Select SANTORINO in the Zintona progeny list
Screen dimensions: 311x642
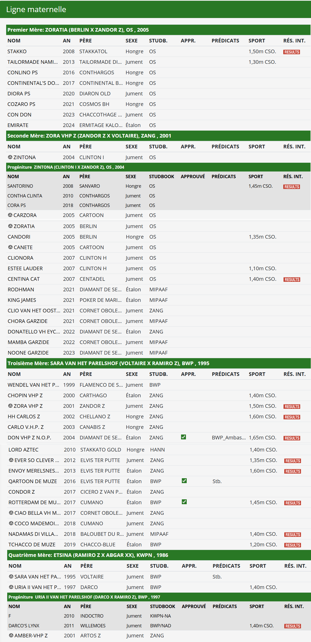click(20, 186)
